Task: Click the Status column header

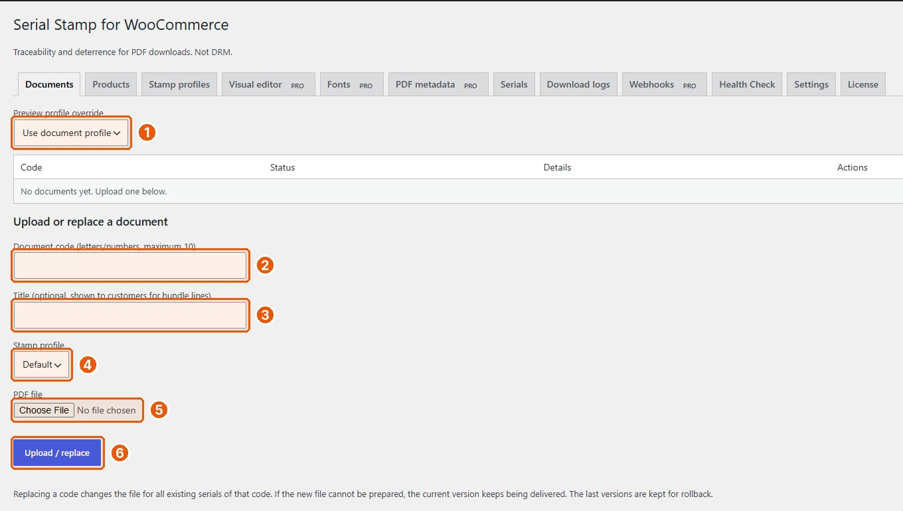Action: pos(282,167)
